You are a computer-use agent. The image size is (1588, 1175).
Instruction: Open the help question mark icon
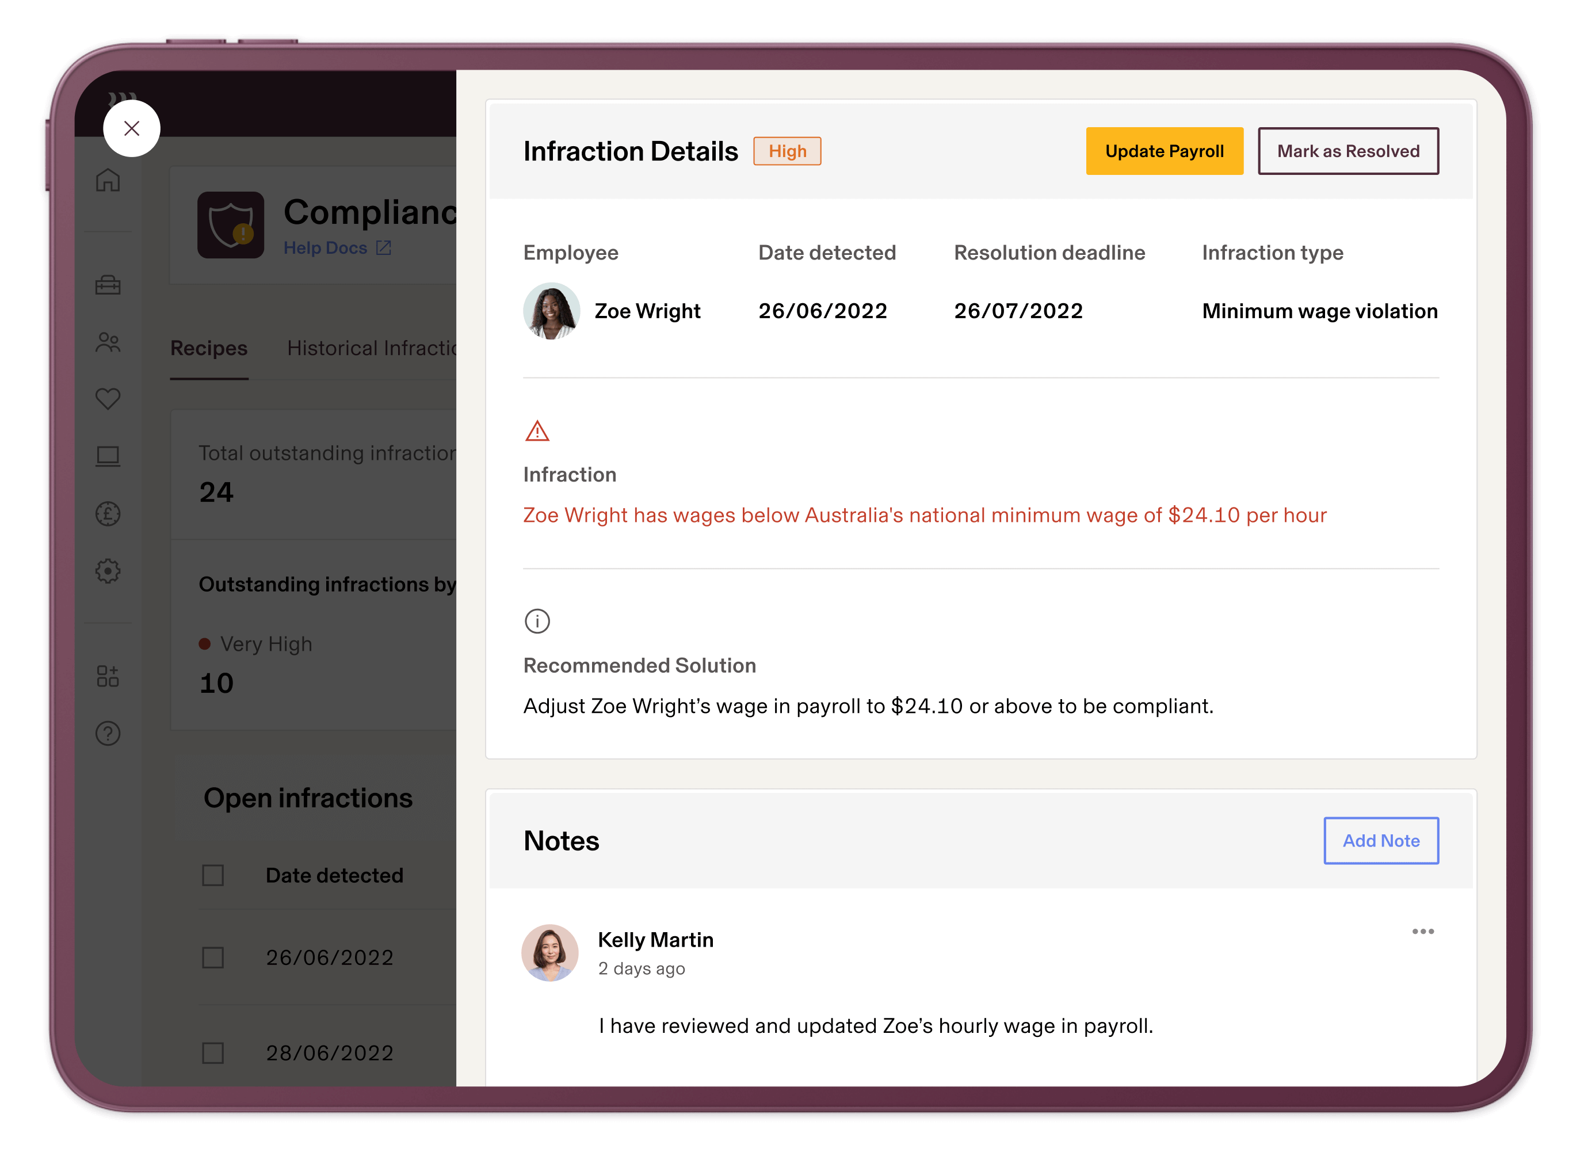108,733
